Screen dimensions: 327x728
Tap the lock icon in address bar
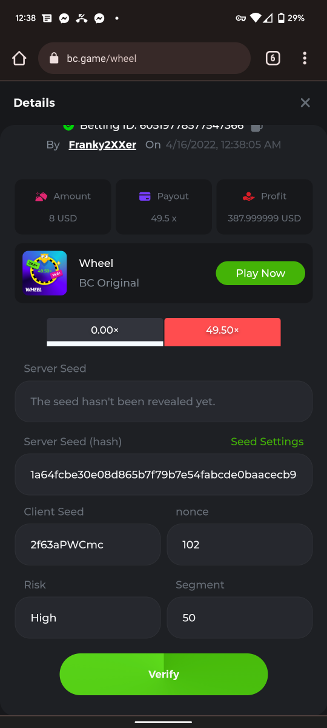(x=54, y=58)
